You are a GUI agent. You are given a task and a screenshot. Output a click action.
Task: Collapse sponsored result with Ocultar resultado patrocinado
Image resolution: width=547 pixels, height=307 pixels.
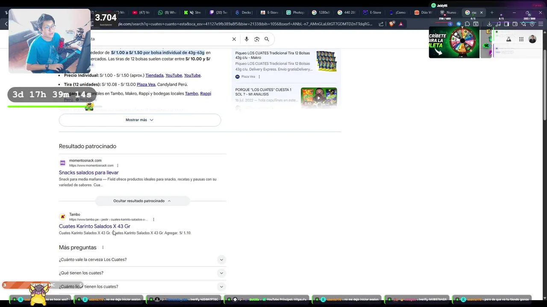[142, 201]
